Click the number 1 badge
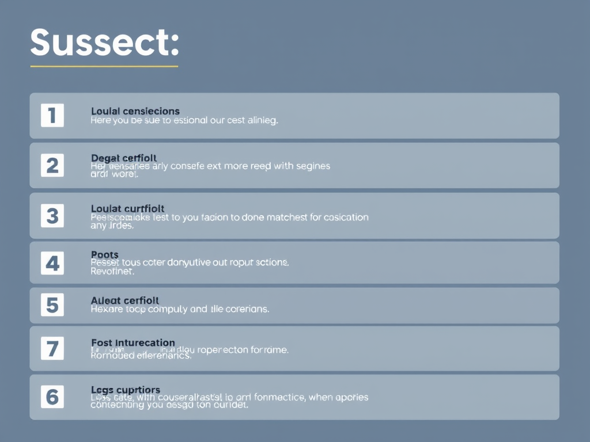Screen dimensions: 590x442 coord(52,116)
